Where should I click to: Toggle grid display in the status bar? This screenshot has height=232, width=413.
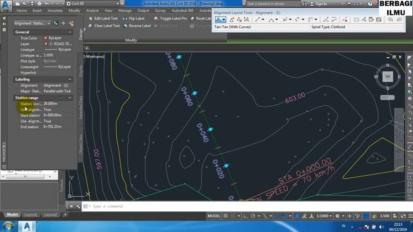click(x=226, y=216)
